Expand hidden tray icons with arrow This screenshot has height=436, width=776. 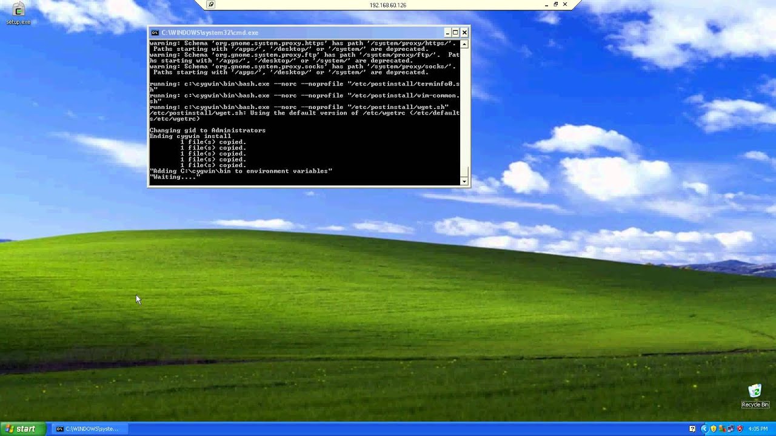click(704, 429)
